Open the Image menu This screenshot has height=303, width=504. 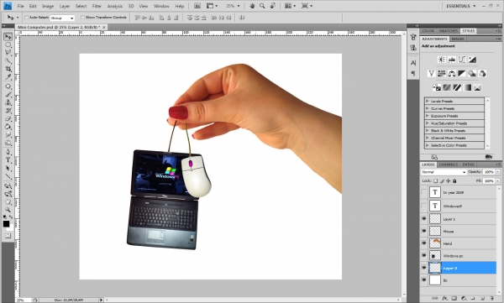(x=48, y=6)
